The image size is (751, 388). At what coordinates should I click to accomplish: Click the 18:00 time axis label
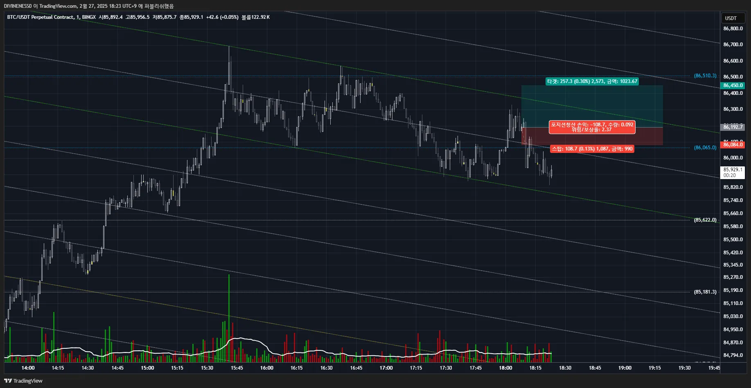[505, 368]
